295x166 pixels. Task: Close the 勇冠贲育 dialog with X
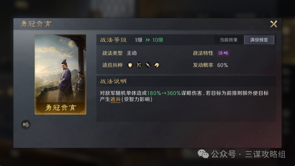[273, 24]
